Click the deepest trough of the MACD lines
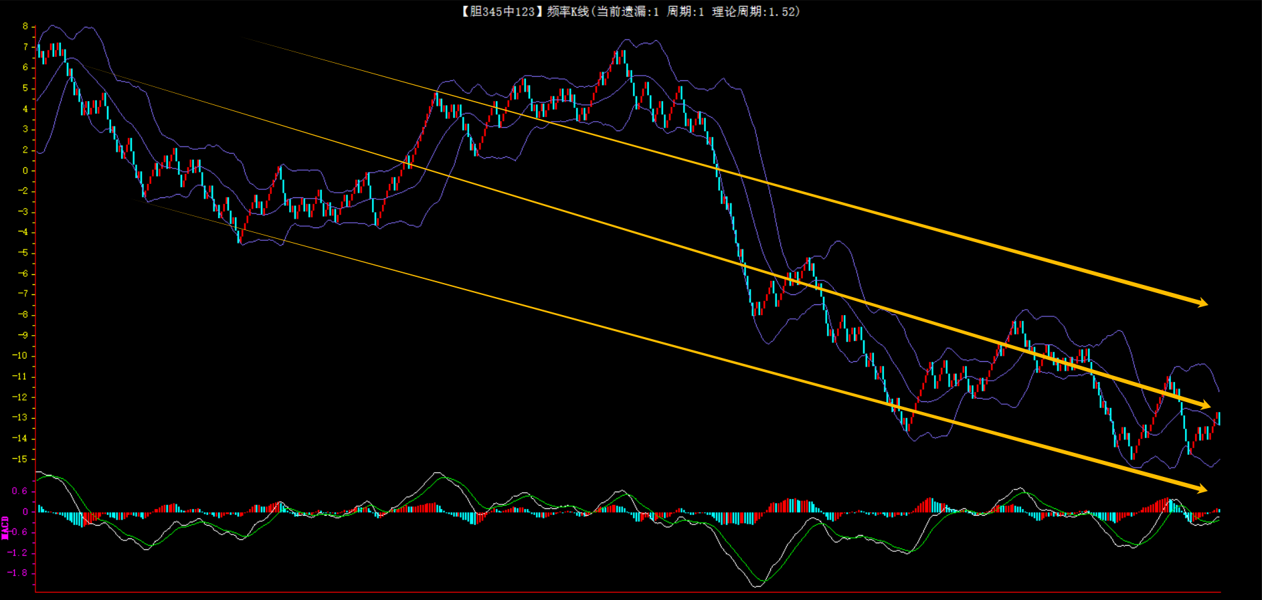 tap(757, 585)
